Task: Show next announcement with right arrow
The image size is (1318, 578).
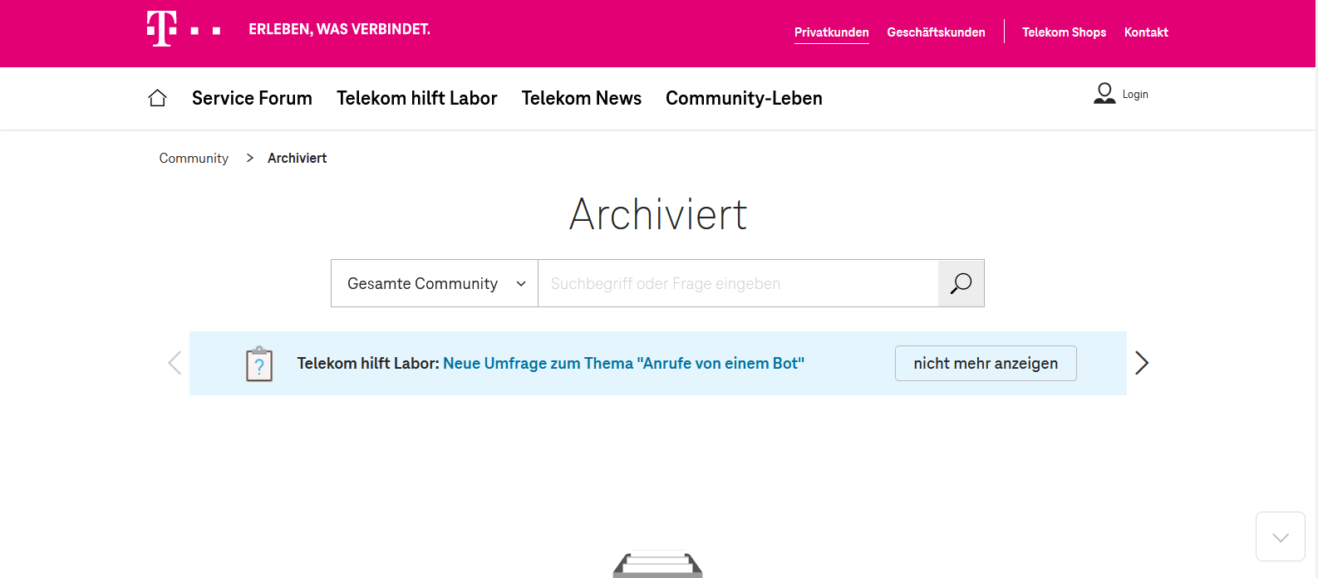Action: tap(1142, 363)
